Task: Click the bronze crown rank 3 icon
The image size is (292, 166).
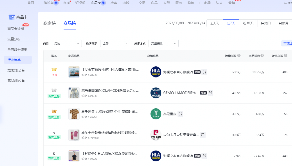Action: click(x=54, y=111)
